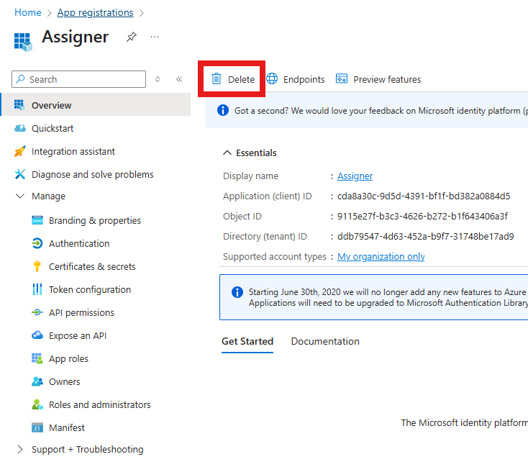Click the Support + Troubleshooting label
Viewport: 528px width, 467px height.
click(x=88, y=449)
